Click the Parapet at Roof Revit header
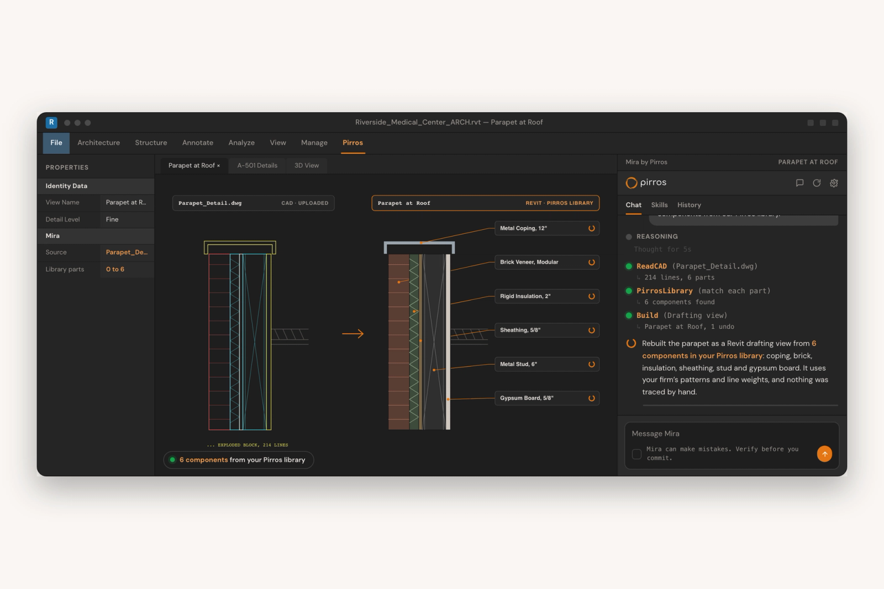 pyautogui.click(x=486, y=203)
